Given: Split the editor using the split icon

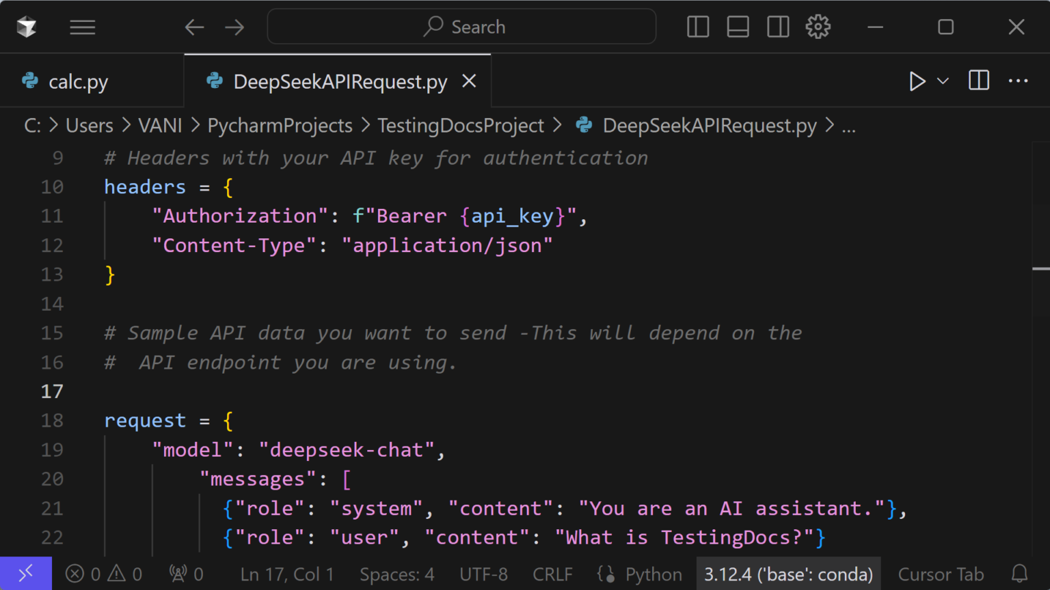Looking at the screenshot, I should [978, 81].
